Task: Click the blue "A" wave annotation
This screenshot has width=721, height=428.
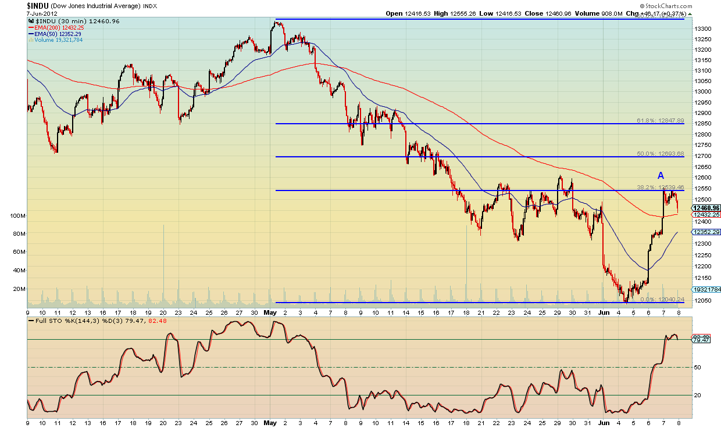Action: [x=661, y=175]
